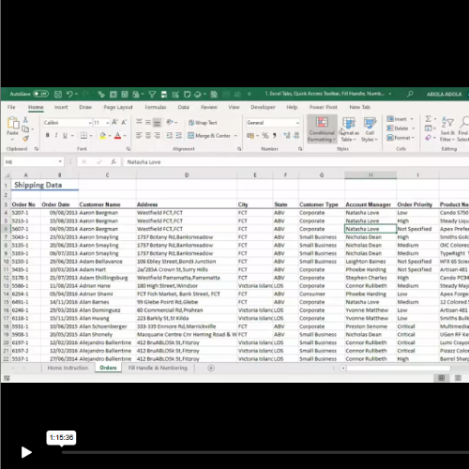The image size is (469, 469).
Task: Open the Calibri font name dropdown
Action: [x=90, y=123]
